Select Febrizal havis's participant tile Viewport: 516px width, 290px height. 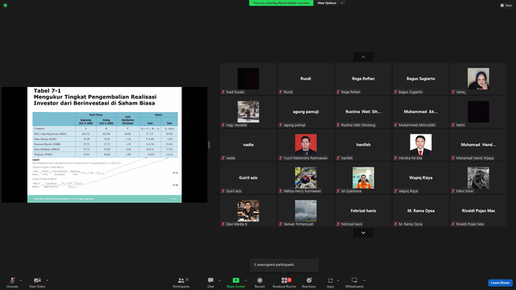pos(364,211)
